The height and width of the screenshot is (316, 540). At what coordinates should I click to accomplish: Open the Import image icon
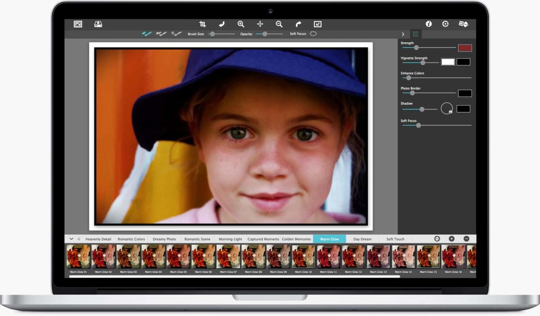[99, 24]
